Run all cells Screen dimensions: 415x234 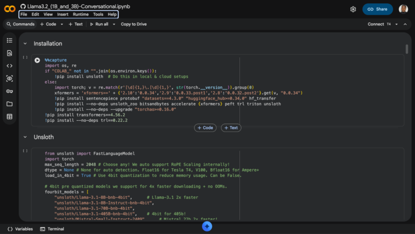(x=99, y=24)
